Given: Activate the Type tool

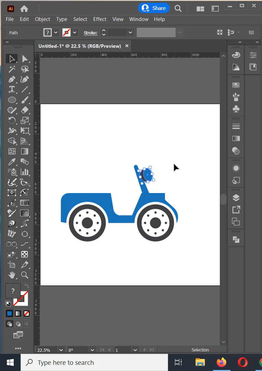Looking at the screenshot, I should tap(12, 89).
